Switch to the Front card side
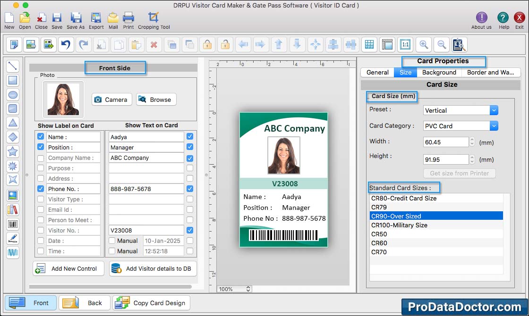 click(x=30, y=303)
